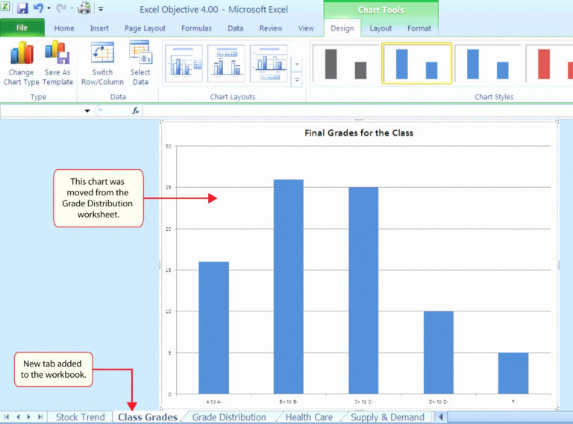The image size is (573, 424).
Task: Click the Quick Print icon
Action: 84,9
